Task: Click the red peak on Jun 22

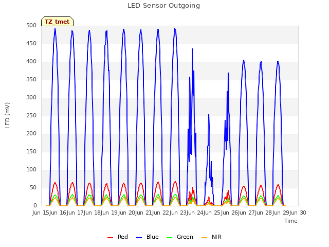Action: click(175, 182)
